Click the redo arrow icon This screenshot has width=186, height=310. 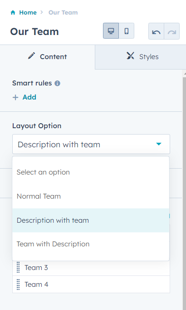[172, 31]
